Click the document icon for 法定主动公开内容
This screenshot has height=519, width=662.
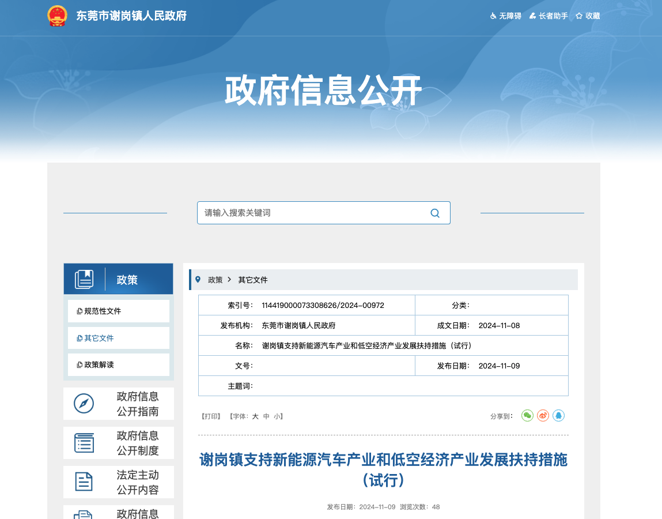click(x=84, y=482)
